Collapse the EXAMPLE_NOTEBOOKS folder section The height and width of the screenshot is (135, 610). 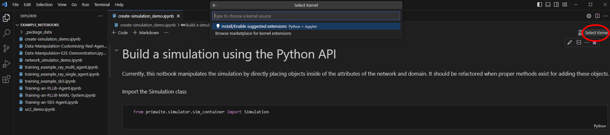pyautogui.click(x=17, y=25)
